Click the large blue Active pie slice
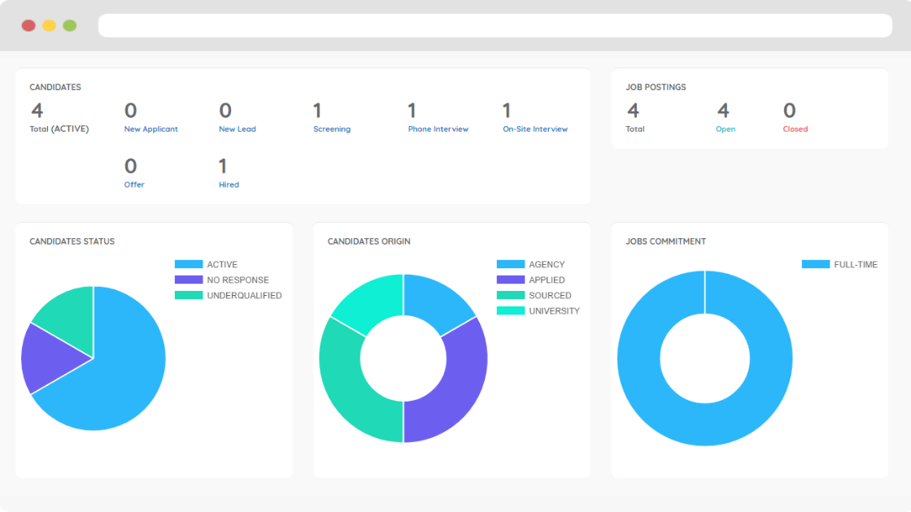Image resolution: width=911 pixels, height=512 pixels. point(122,382)
